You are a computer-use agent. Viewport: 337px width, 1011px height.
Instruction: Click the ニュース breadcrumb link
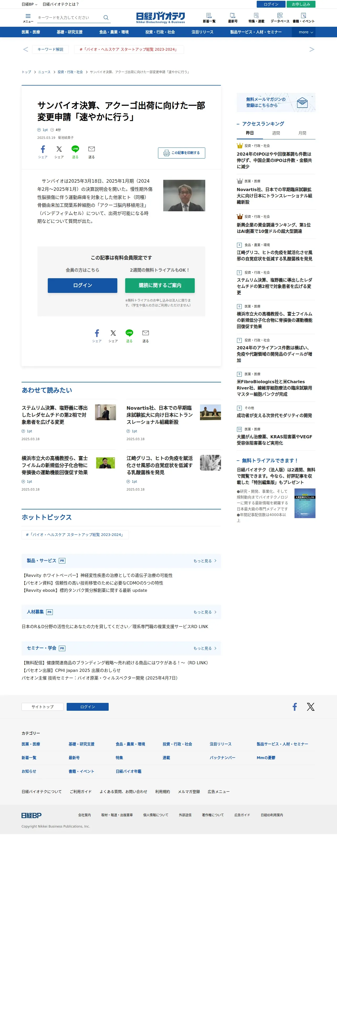click(x=44, y=72)
